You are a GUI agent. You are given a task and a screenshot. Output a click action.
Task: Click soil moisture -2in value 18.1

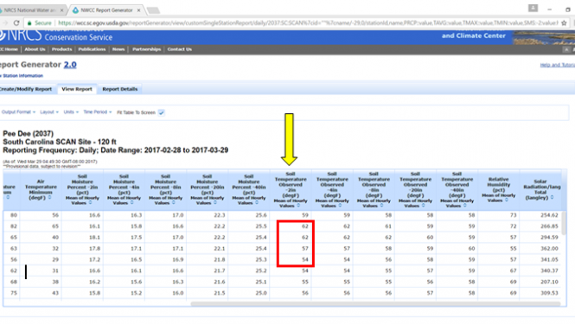click(x=94, y=237)
